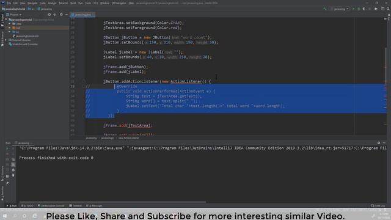Click the expand/collapse all icon in Project panel
Screen dimensions: 391x220
pos(54,15)
